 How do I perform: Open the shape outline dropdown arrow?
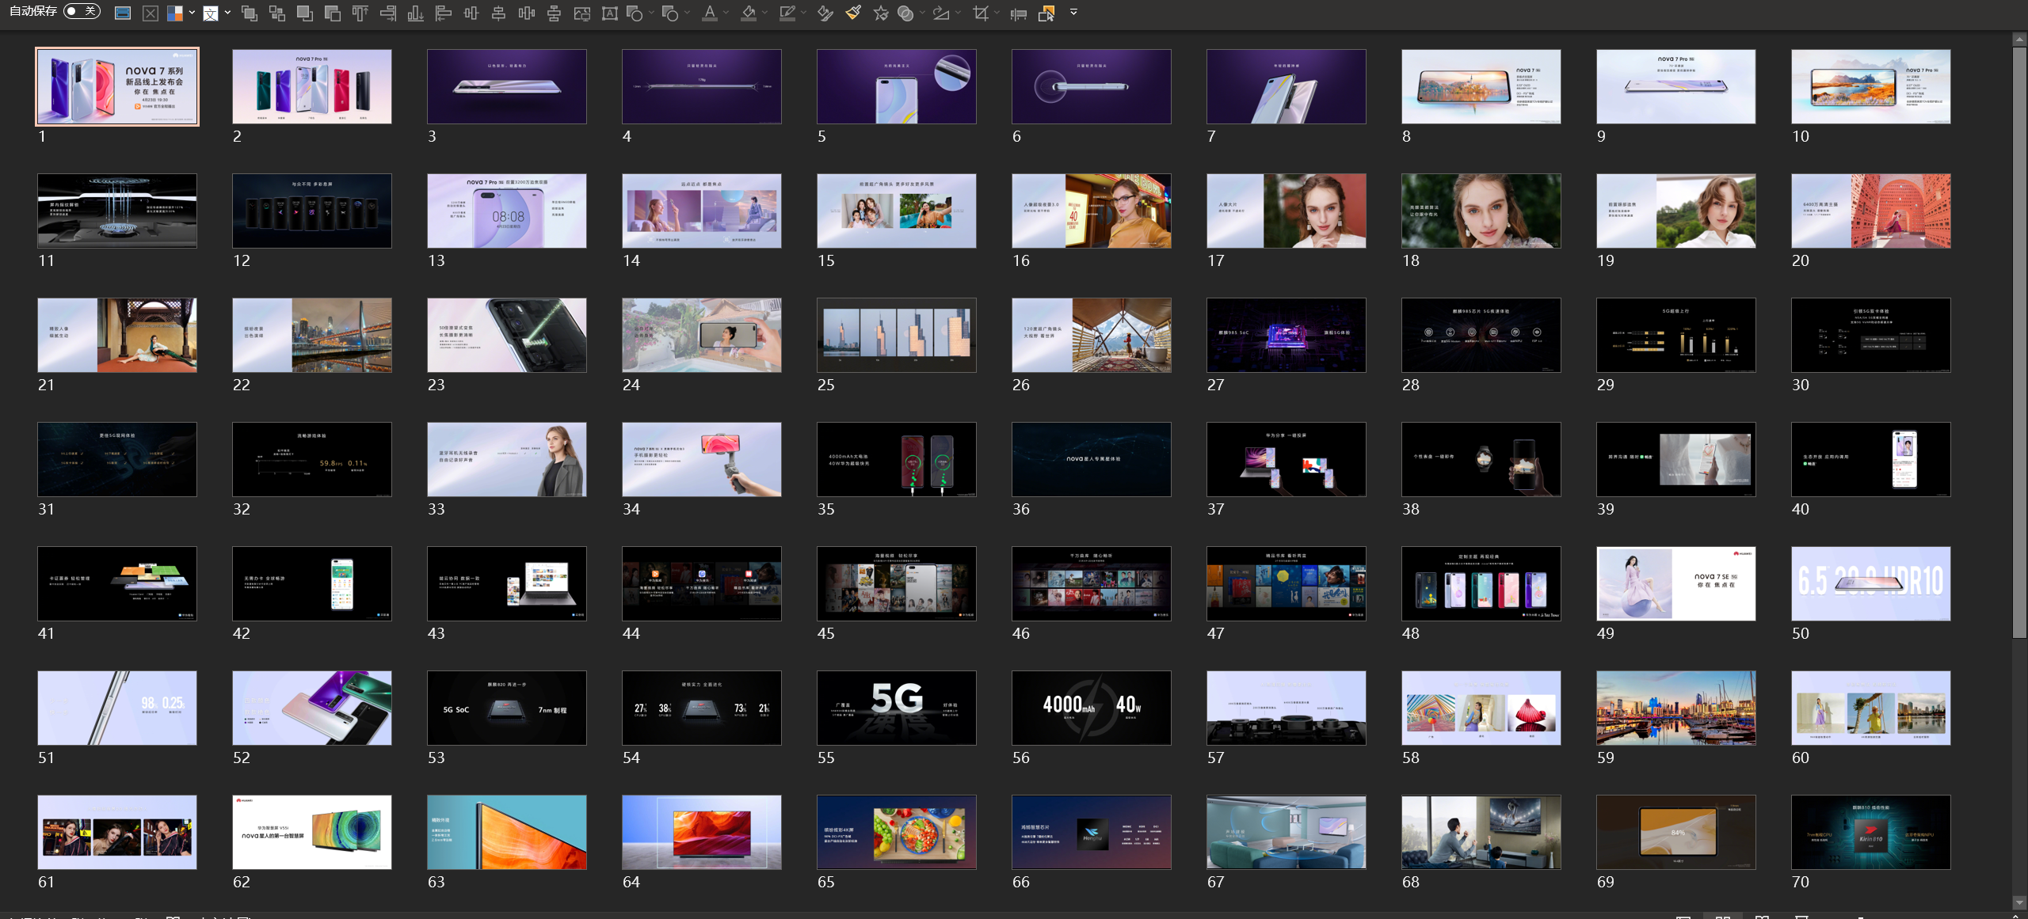coord(804,13)
